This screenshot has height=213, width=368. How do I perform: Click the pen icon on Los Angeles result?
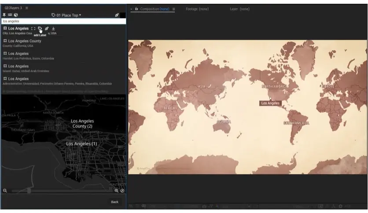click(47, 29)
